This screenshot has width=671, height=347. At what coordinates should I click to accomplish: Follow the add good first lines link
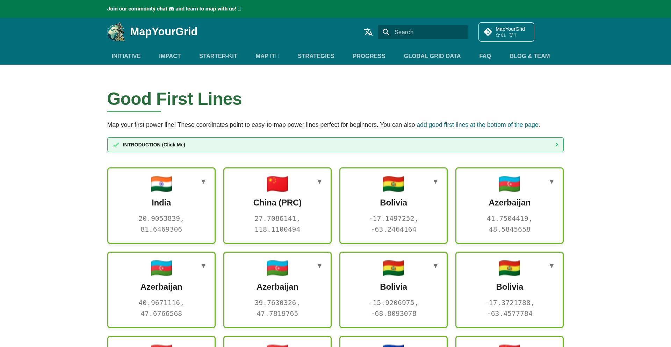[477, 125]
